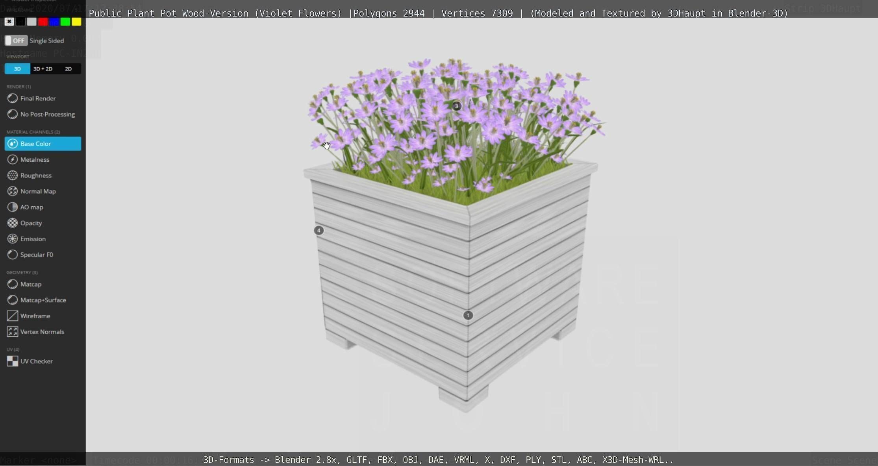Show the Vertex Normals icon
This screenshot has height=466, width=878.
click(13, 332)
